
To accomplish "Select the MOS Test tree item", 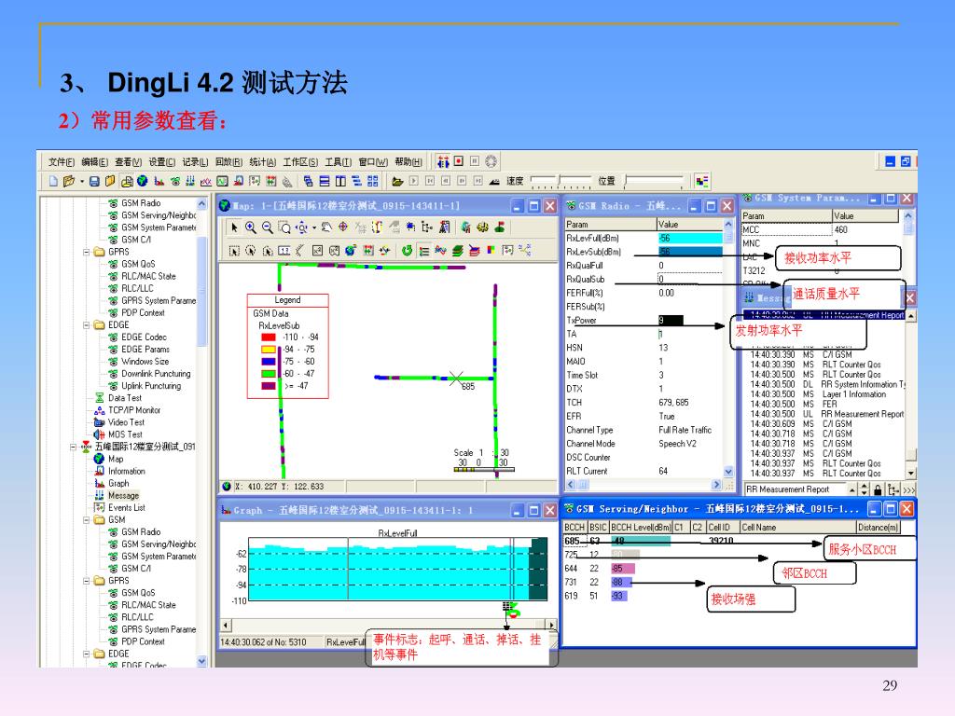I will [125, 434].
